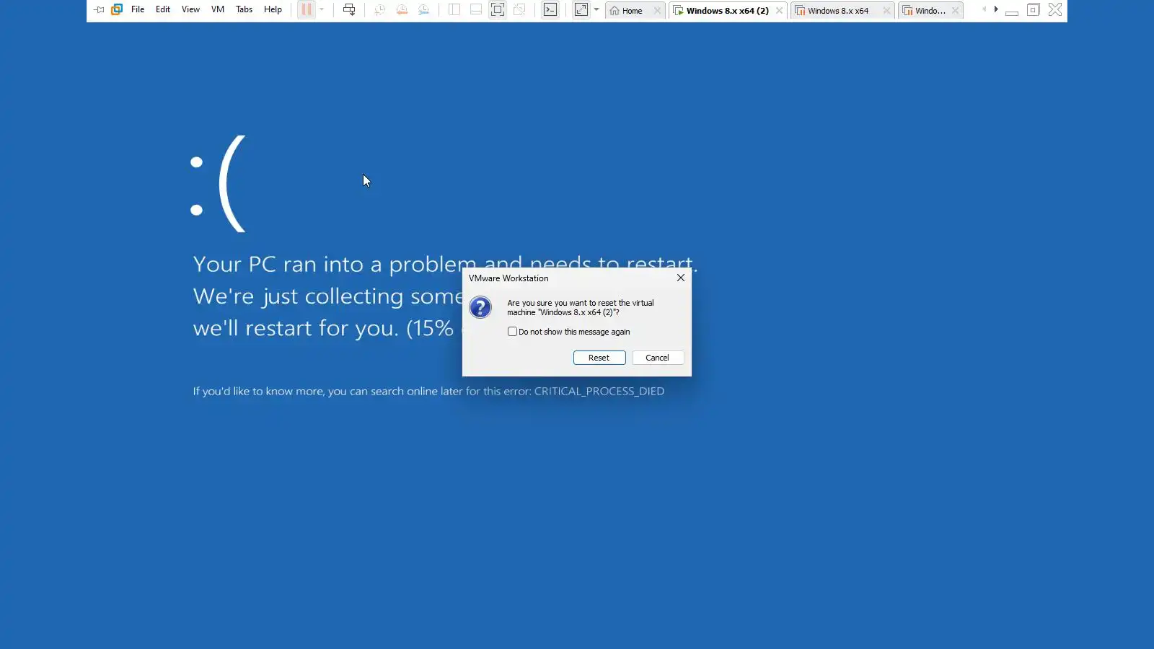
Task: Open the snapshot manager icon
Action: point(424,9)
